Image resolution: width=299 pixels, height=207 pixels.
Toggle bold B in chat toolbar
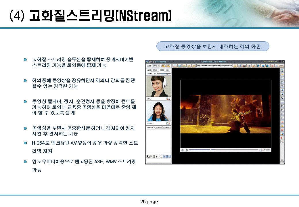pyautogui.click(x=157, y=156)
